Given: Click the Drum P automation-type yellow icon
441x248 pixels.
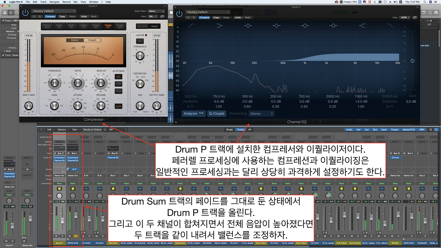Looking at the screenshot, I should coord(60,188).
